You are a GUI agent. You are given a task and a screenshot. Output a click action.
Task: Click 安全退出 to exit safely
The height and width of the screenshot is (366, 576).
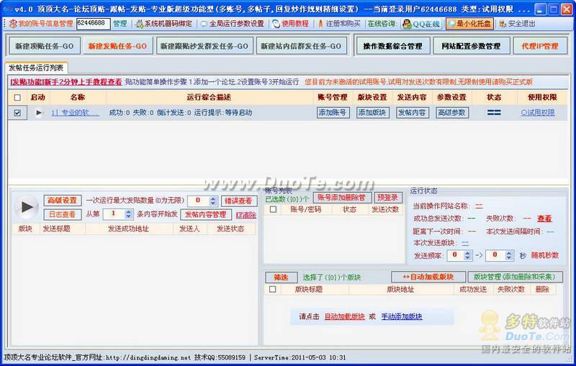517,24
